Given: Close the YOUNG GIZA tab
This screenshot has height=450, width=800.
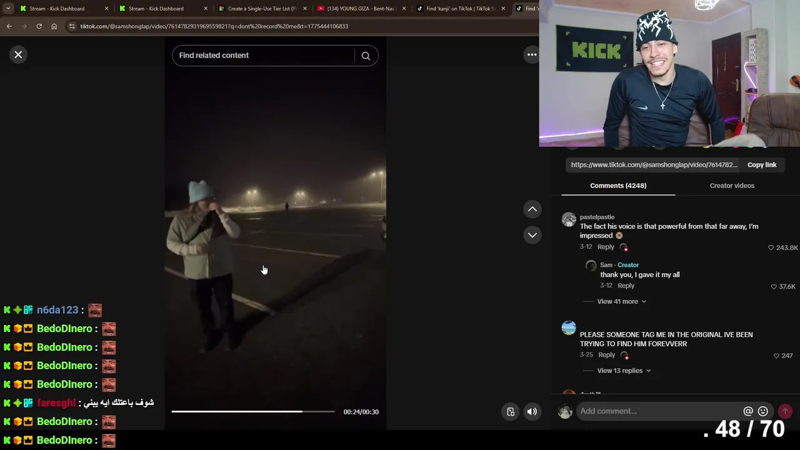Looking at the screenshot, I should [x=404, y=9].
